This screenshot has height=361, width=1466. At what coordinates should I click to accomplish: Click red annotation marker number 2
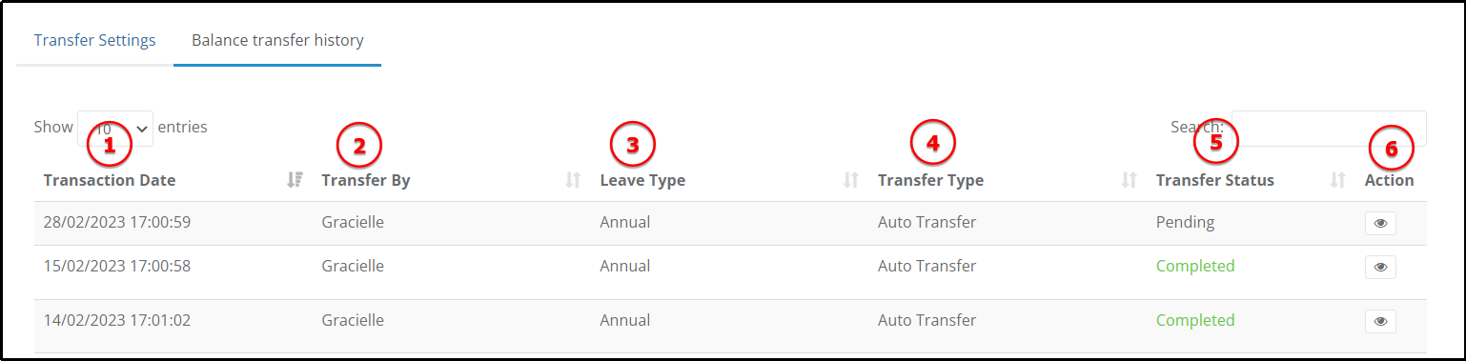click(x=359, y=145)
